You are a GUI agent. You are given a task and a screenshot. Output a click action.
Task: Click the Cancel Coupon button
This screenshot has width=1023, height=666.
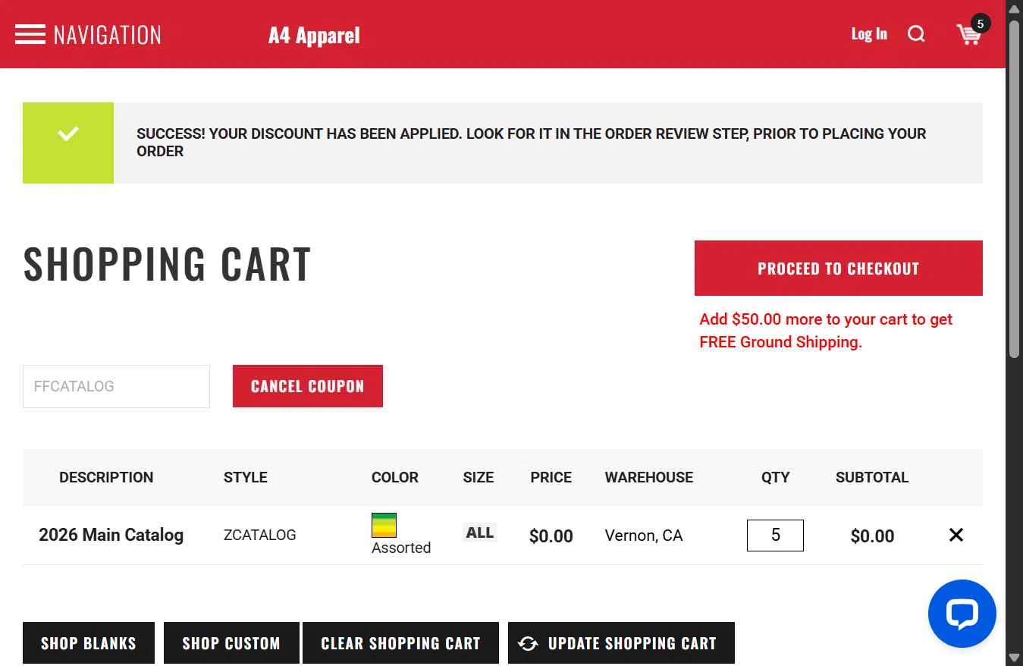point(308,386)
